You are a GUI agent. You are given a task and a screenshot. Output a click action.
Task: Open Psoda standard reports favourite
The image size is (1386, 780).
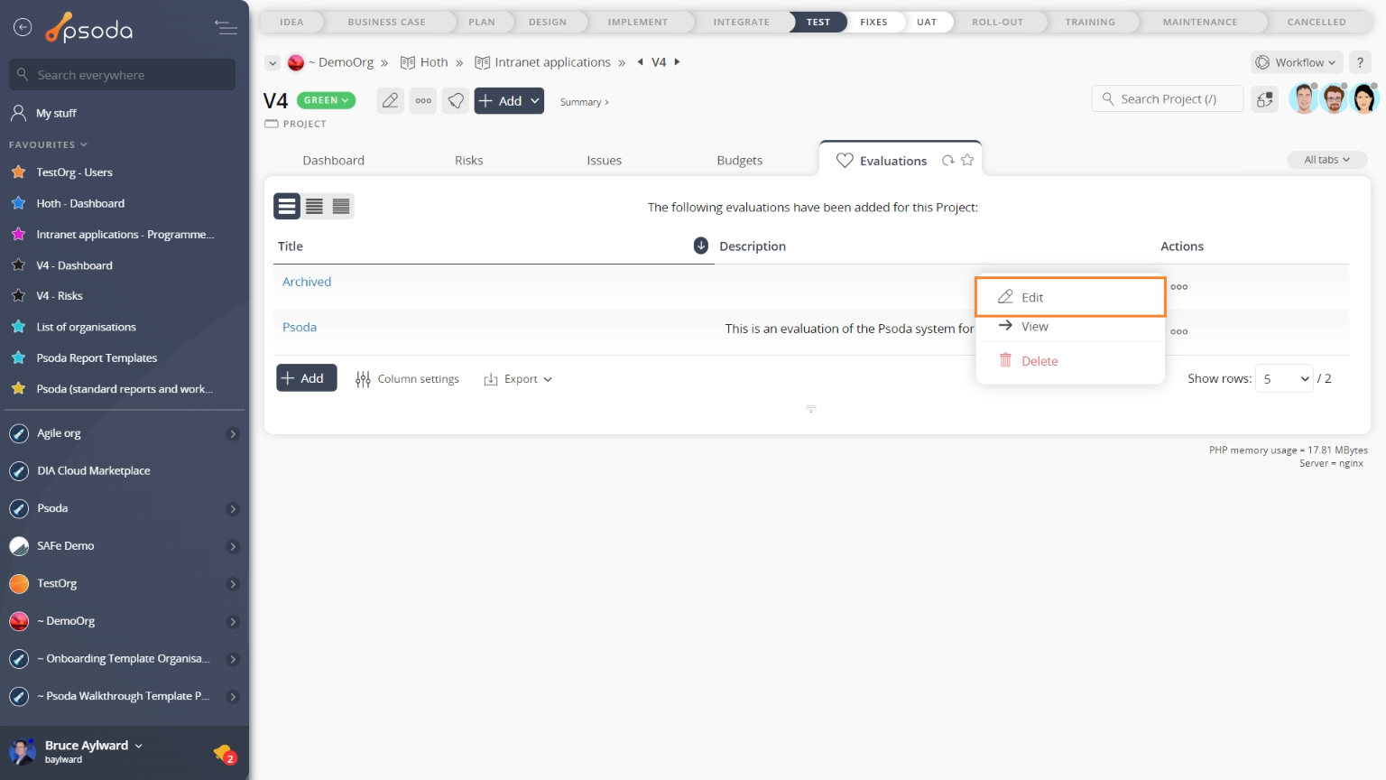(125, 389)
